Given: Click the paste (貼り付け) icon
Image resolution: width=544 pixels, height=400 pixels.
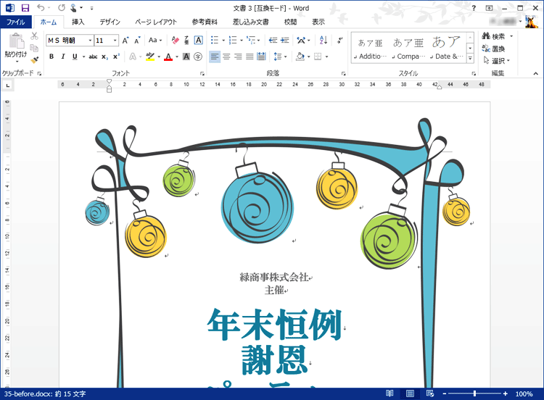Looking at the screenshot, I should pos(16,41).
